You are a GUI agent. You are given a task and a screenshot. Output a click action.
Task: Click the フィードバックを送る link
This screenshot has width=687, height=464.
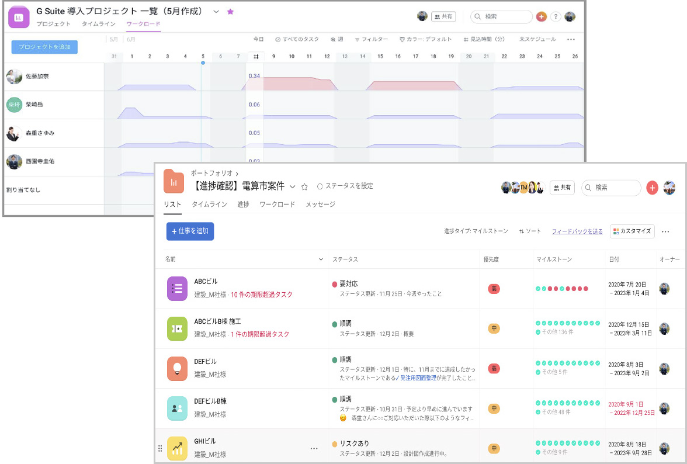[577, 231]
